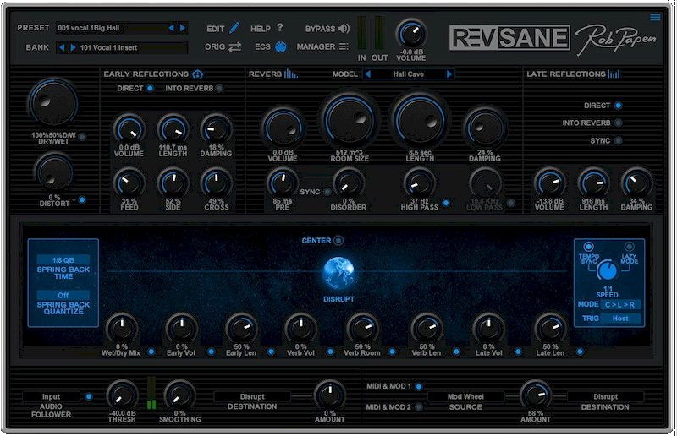Click the Audio Follower THRESH knob
This screenshot has width=677, height=436.
click(x=122, y=395)
